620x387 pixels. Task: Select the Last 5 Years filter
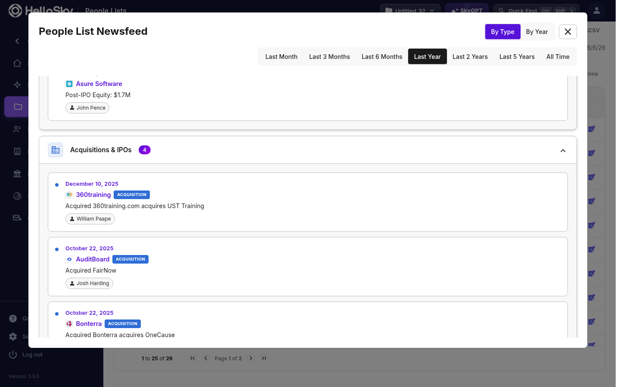[x=517, y=57]
